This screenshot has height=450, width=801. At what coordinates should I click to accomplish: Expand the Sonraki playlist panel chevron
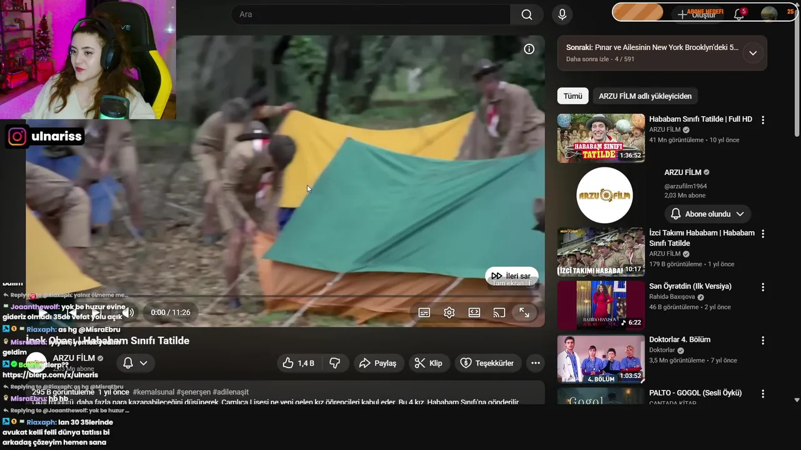(x=753, y=53)
